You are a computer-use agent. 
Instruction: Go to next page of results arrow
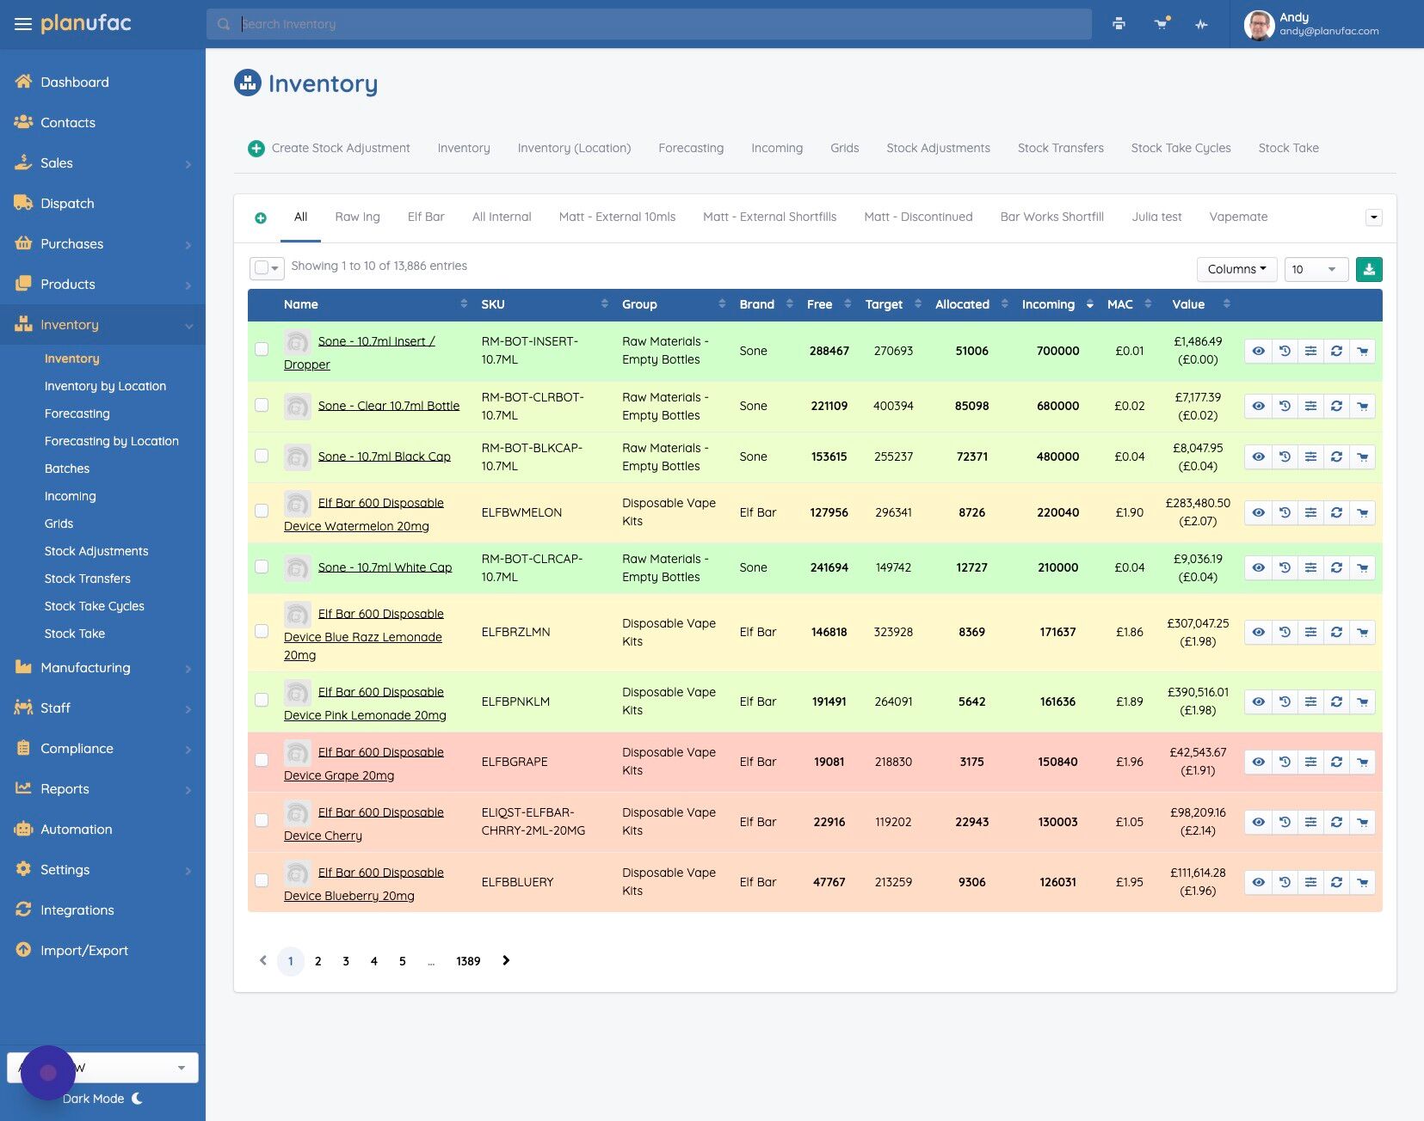click(x=506, y=960)
